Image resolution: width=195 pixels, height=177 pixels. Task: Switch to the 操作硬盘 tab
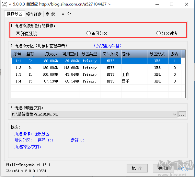34,14
